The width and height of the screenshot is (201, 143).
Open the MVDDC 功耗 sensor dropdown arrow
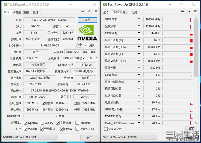click(139, 116)
